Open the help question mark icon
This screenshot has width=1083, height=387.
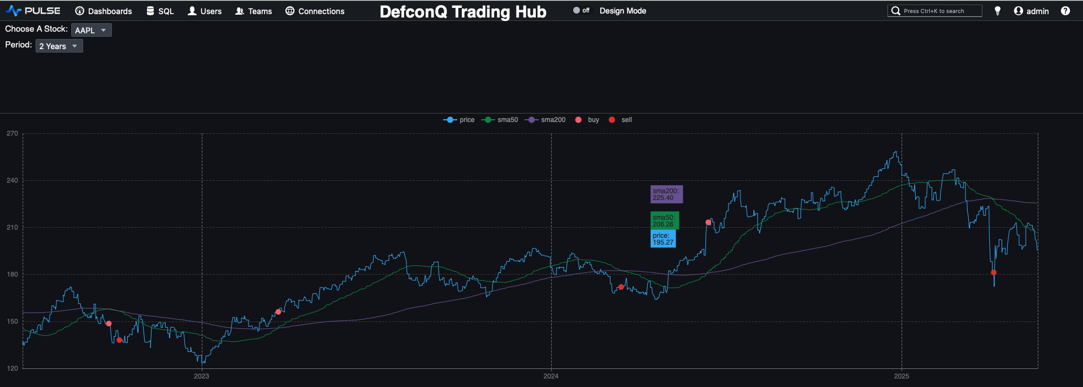click(x=1065, y=11)
